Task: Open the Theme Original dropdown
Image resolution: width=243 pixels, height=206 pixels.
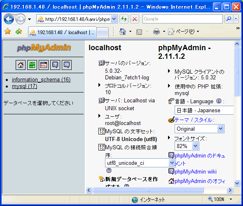Action: tap(199, 129)
